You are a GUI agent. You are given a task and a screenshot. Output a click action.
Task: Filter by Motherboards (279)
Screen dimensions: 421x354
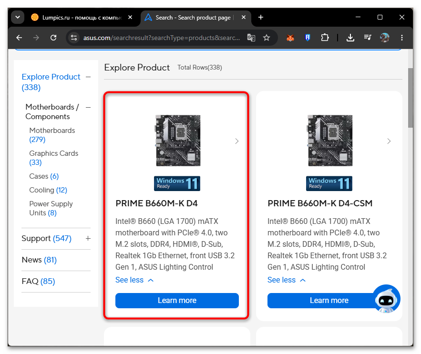52,135
